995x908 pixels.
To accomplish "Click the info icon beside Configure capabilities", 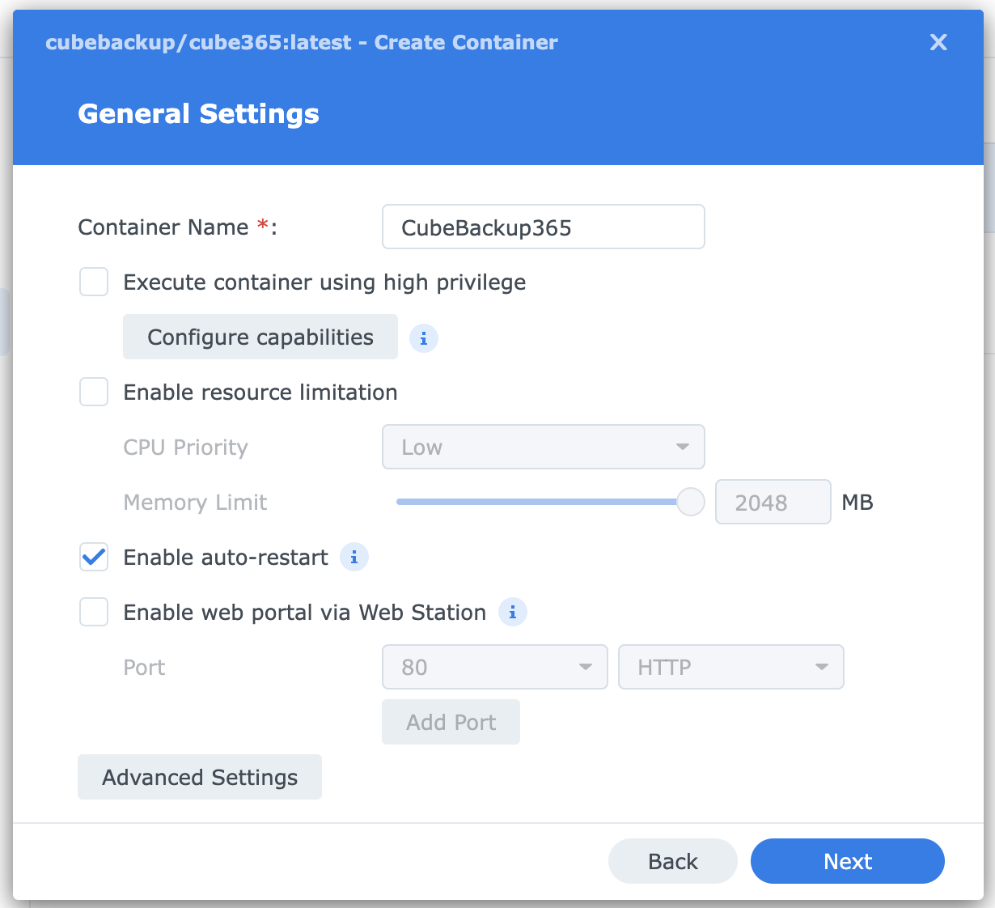I will click(424, 337).
